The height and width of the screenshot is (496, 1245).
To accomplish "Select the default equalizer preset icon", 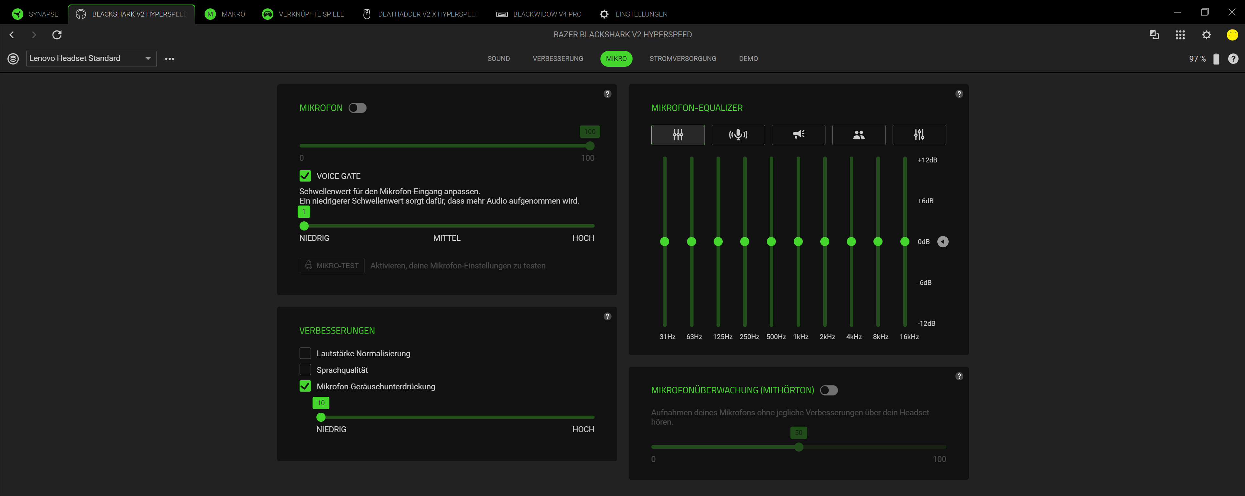I will (678, 135).
